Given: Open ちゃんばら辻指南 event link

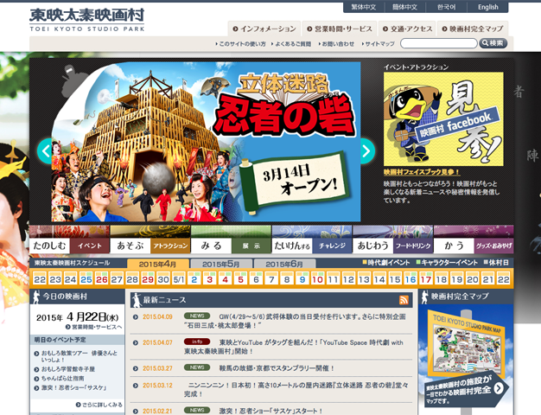Looking at the screenshot, I should pos(59,379).
